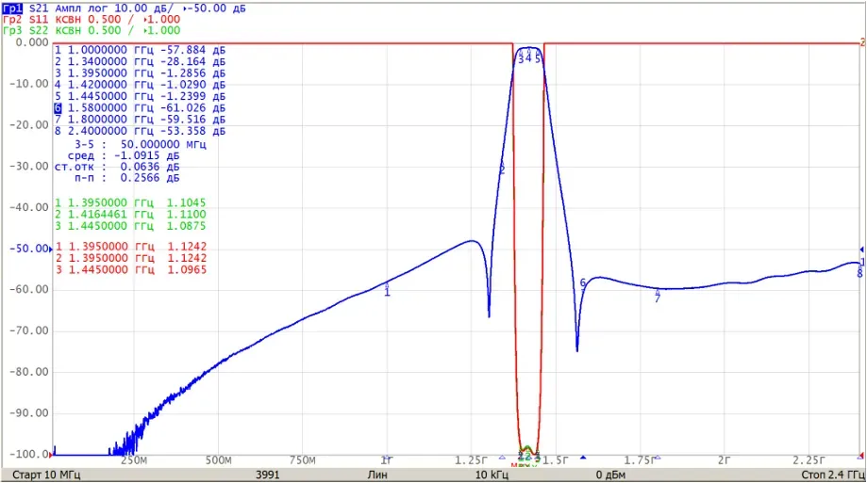Click marker 8 at the right trace end
Screen dimensions: 867x483
(x=859, y=273)
